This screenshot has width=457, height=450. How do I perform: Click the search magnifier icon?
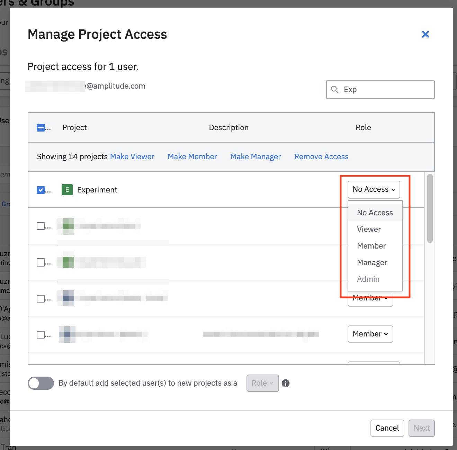(x=334, y=90)
